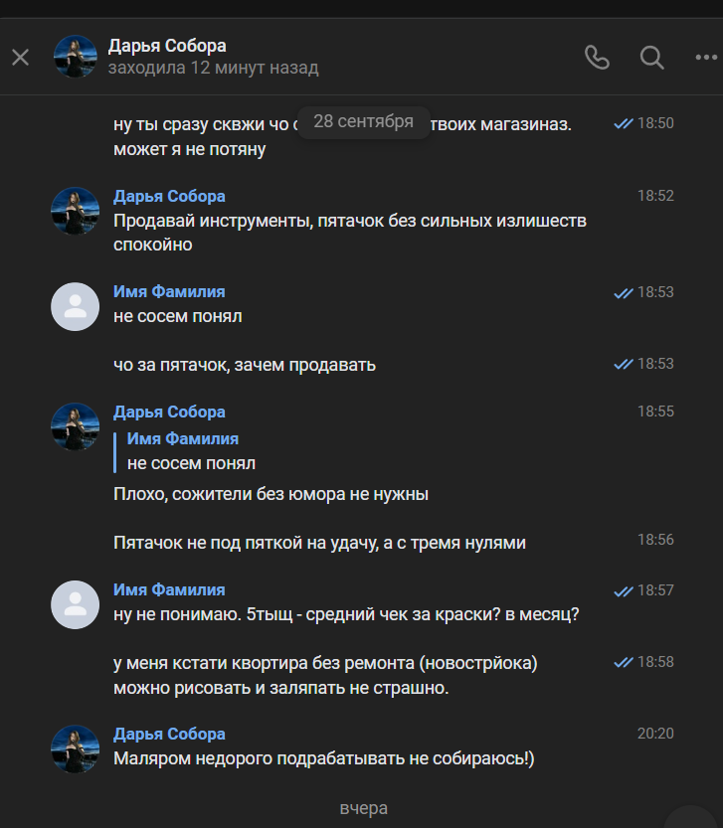Open search in this conversation
The height and width of the screenshot is (828, 723).
click(651, 57)
